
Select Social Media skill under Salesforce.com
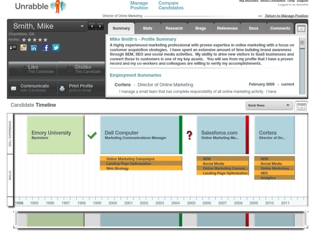[x=223, y=164]
